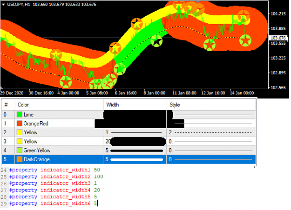Click line number 28 in the code gutter
The height and width of the screenshot is (210, 291).
[x=4, y=197]
